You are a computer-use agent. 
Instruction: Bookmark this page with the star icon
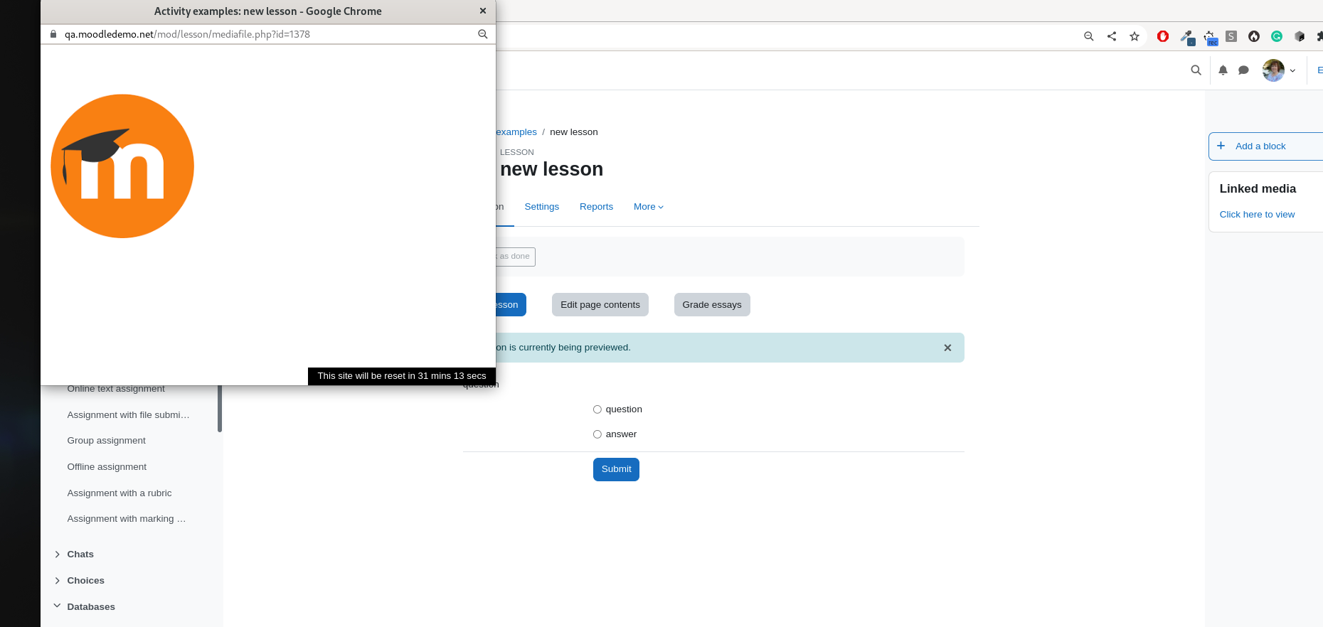click(x=1135, y=36)
